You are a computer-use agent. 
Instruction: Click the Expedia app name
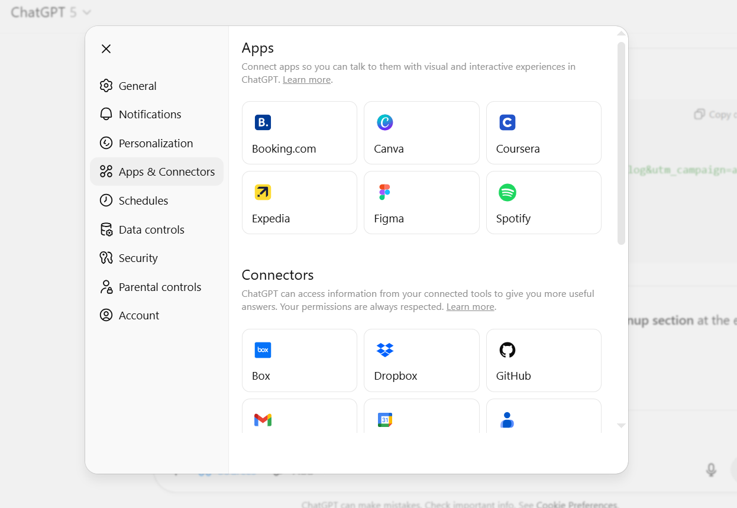[271, 219]
